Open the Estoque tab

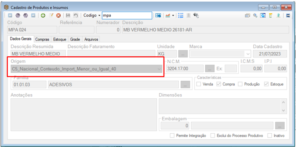point(60,39)
